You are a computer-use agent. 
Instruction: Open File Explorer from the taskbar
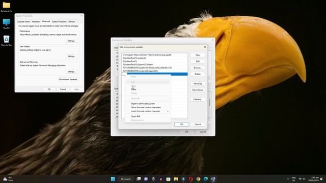click(176, 179)
